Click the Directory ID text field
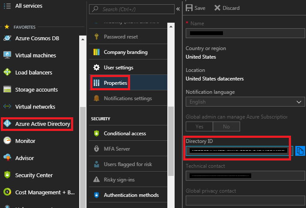Image resolution: width=306 pixels, height=208 pixels. (239, 151)
